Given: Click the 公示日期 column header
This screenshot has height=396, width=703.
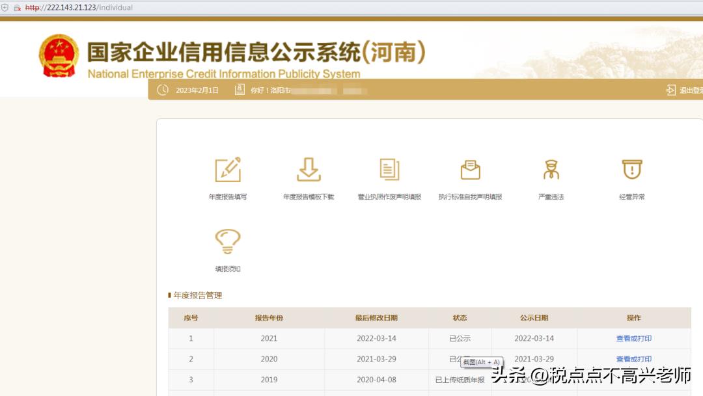Looking at the screenshot, I should click(534, 318).
